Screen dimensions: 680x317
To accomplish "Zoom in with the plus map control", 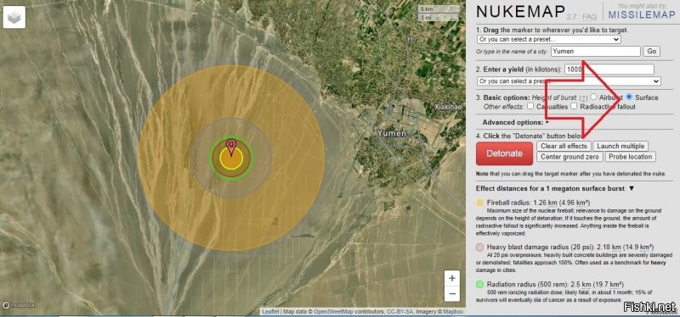I will [452, 278].
